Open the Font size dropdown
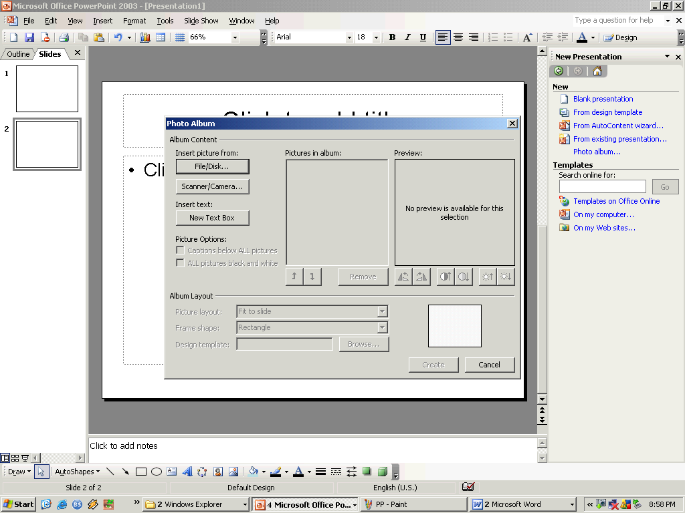This screenshot has height=513, width=685. tap(376, 37)
